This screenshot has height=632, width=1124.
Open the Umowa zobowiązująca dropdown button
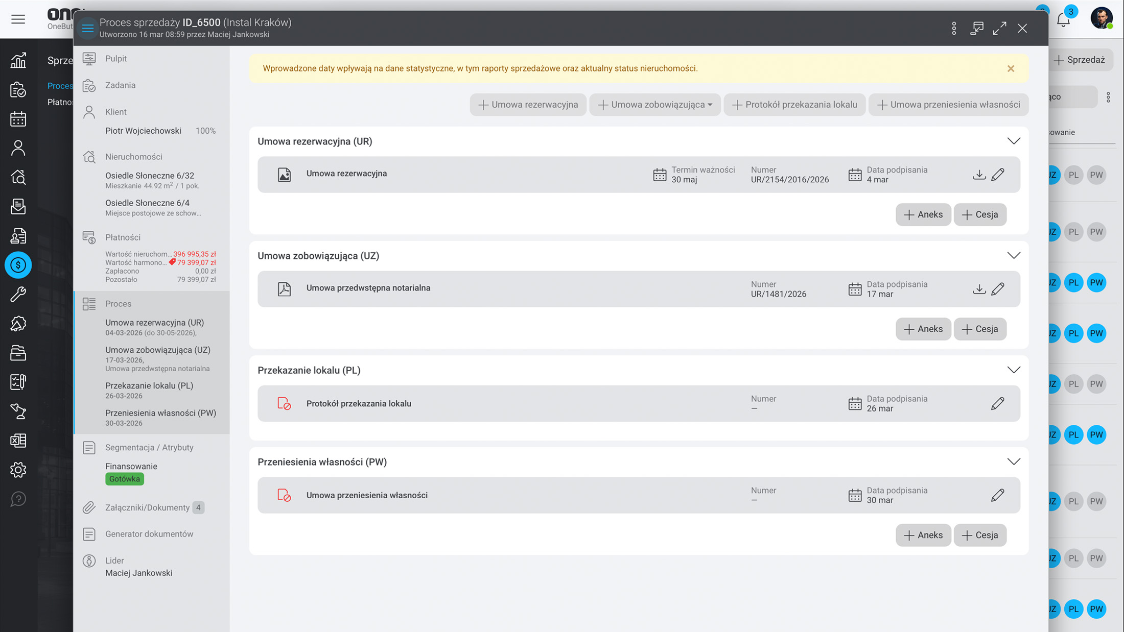655,105
